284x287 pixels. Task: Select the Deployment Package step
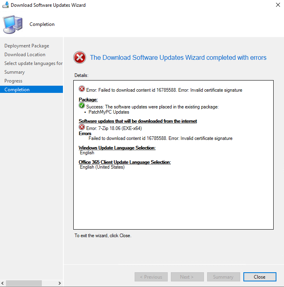coord(27,46)
